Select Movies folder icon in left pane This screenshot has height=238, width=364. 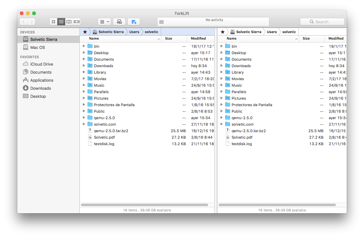(x=90, y=79)
